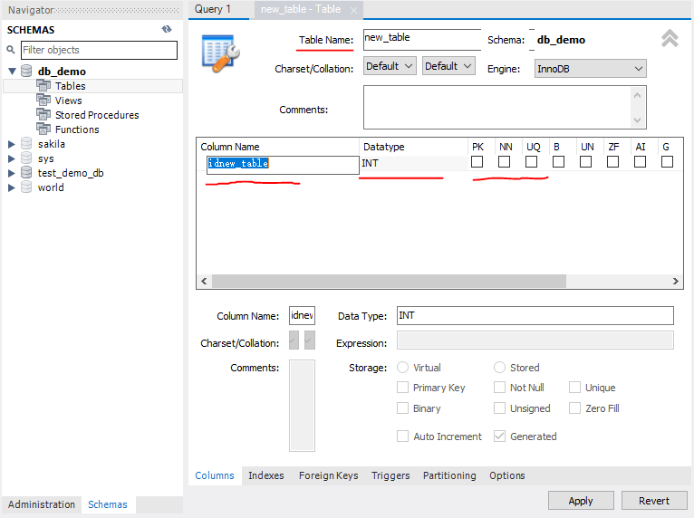
Task: Click the sys database icon
Action: coord(26,158)
